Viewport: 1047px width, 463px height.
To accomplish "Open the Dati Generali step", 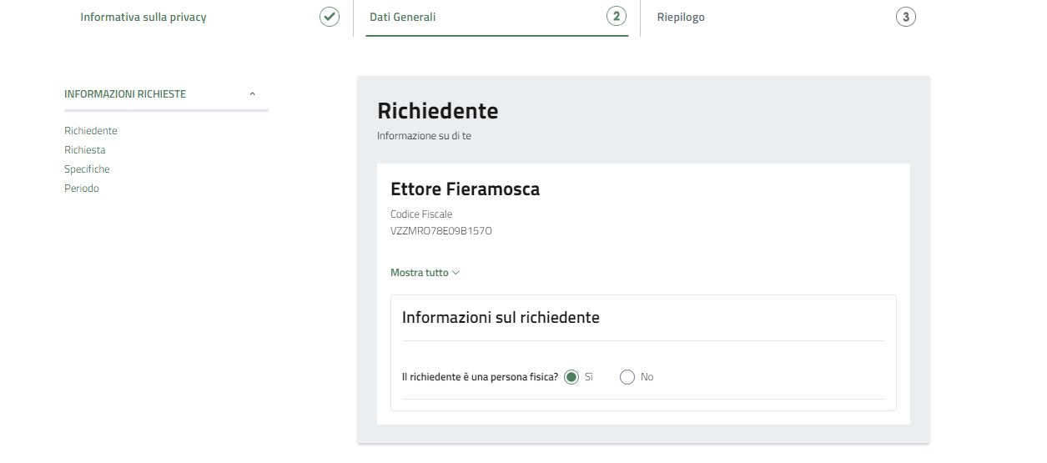I will click(x=402, y=17).
